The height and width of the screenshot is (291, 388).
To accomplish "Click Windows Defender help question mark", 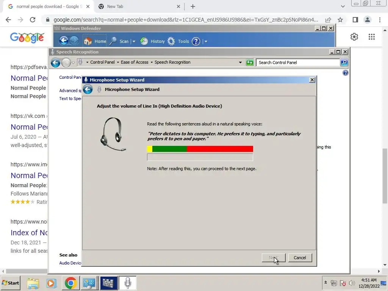I will [x=196, y=41].
